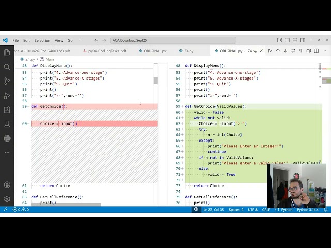
Task: Open more editor actions ellipsis
Action: 324,51
